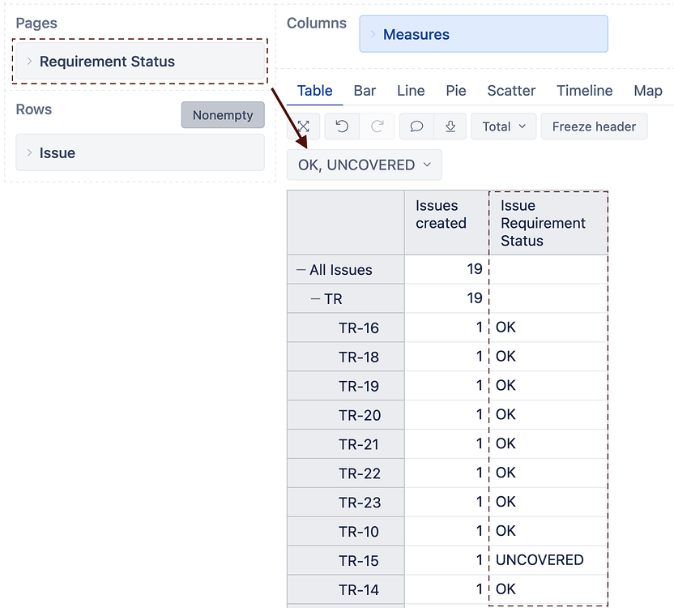674x608 pixels.
Task: Expand the Issue dimension in Rows
Action: 30,153
